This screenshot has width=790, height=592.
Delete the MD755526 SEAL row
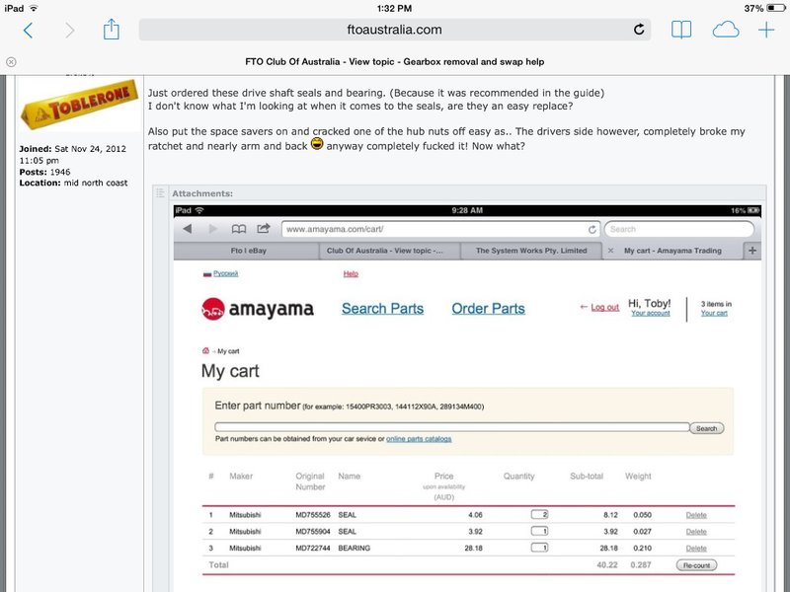tap(696, 515)
